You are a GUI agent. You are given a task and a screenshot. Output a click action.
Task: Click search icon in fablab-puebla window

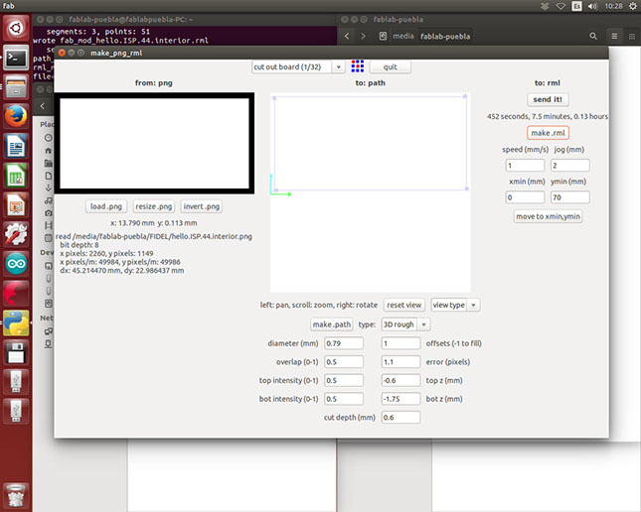(593, 37)
